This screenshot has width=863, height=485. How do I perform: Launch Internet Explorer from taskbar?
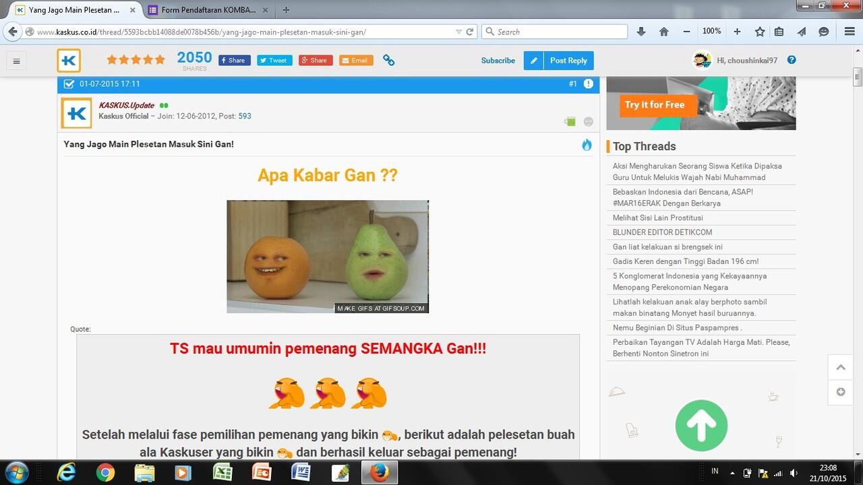pyautogui.click(x=67, y=473)
